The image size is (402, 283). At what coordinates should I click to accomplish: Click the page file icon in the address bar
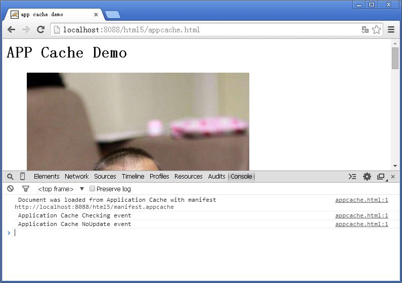click(57, 30)
